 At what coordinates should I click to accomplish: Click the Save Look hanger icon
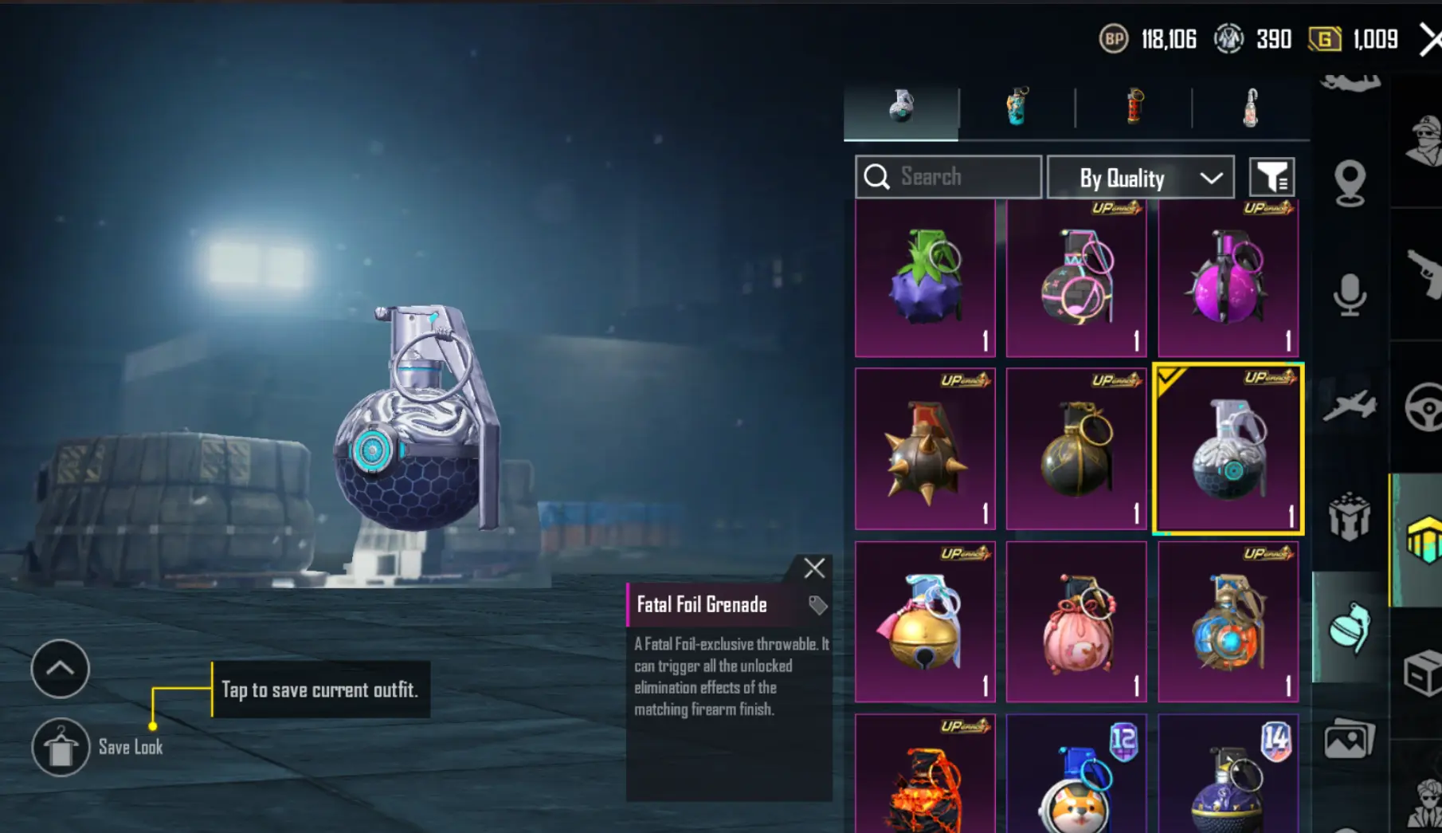click(x=61, y=747)
